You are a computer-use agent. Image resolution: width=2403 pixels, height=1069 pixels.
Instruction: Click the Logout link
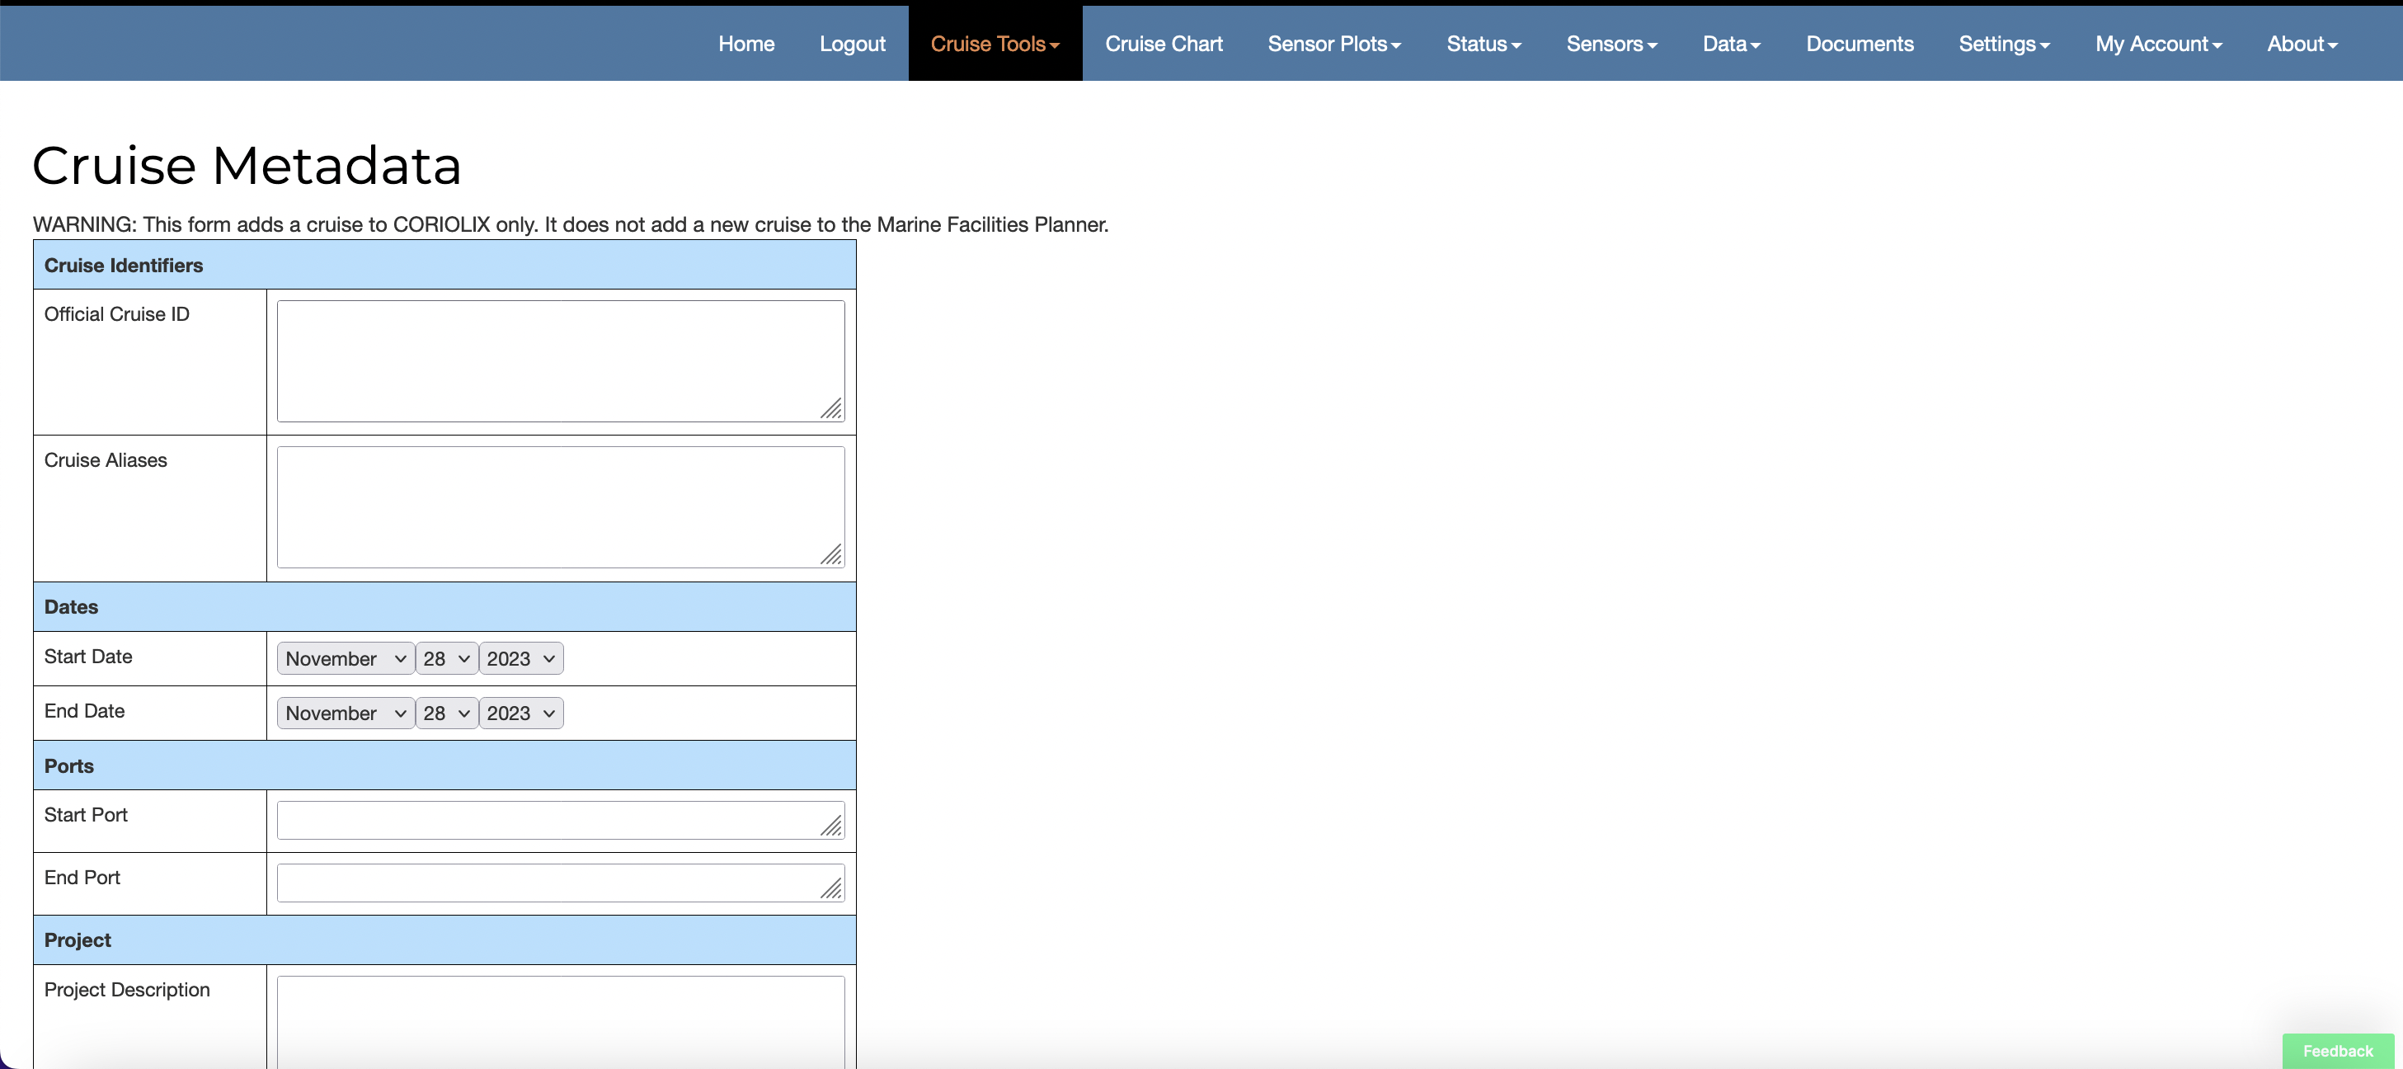tap(852, 44)
